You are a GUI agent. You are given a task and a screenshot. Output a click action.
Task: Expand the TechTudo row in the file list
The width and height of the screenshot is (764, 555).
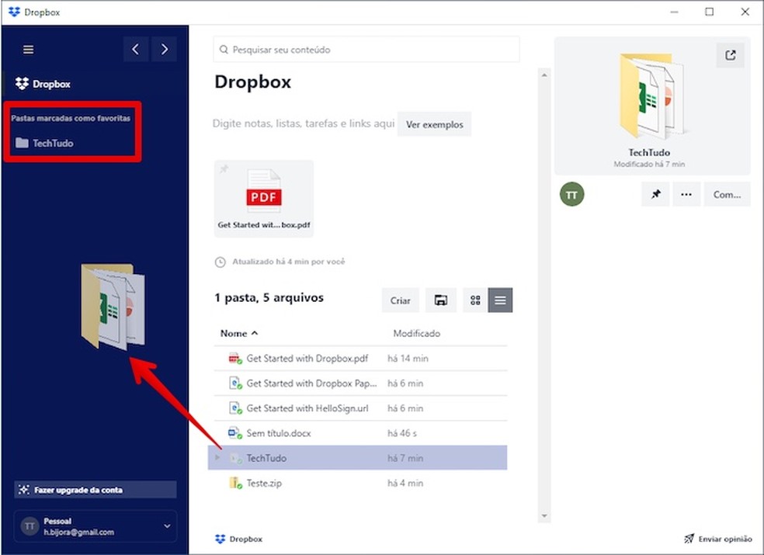(x=217, y=458)
